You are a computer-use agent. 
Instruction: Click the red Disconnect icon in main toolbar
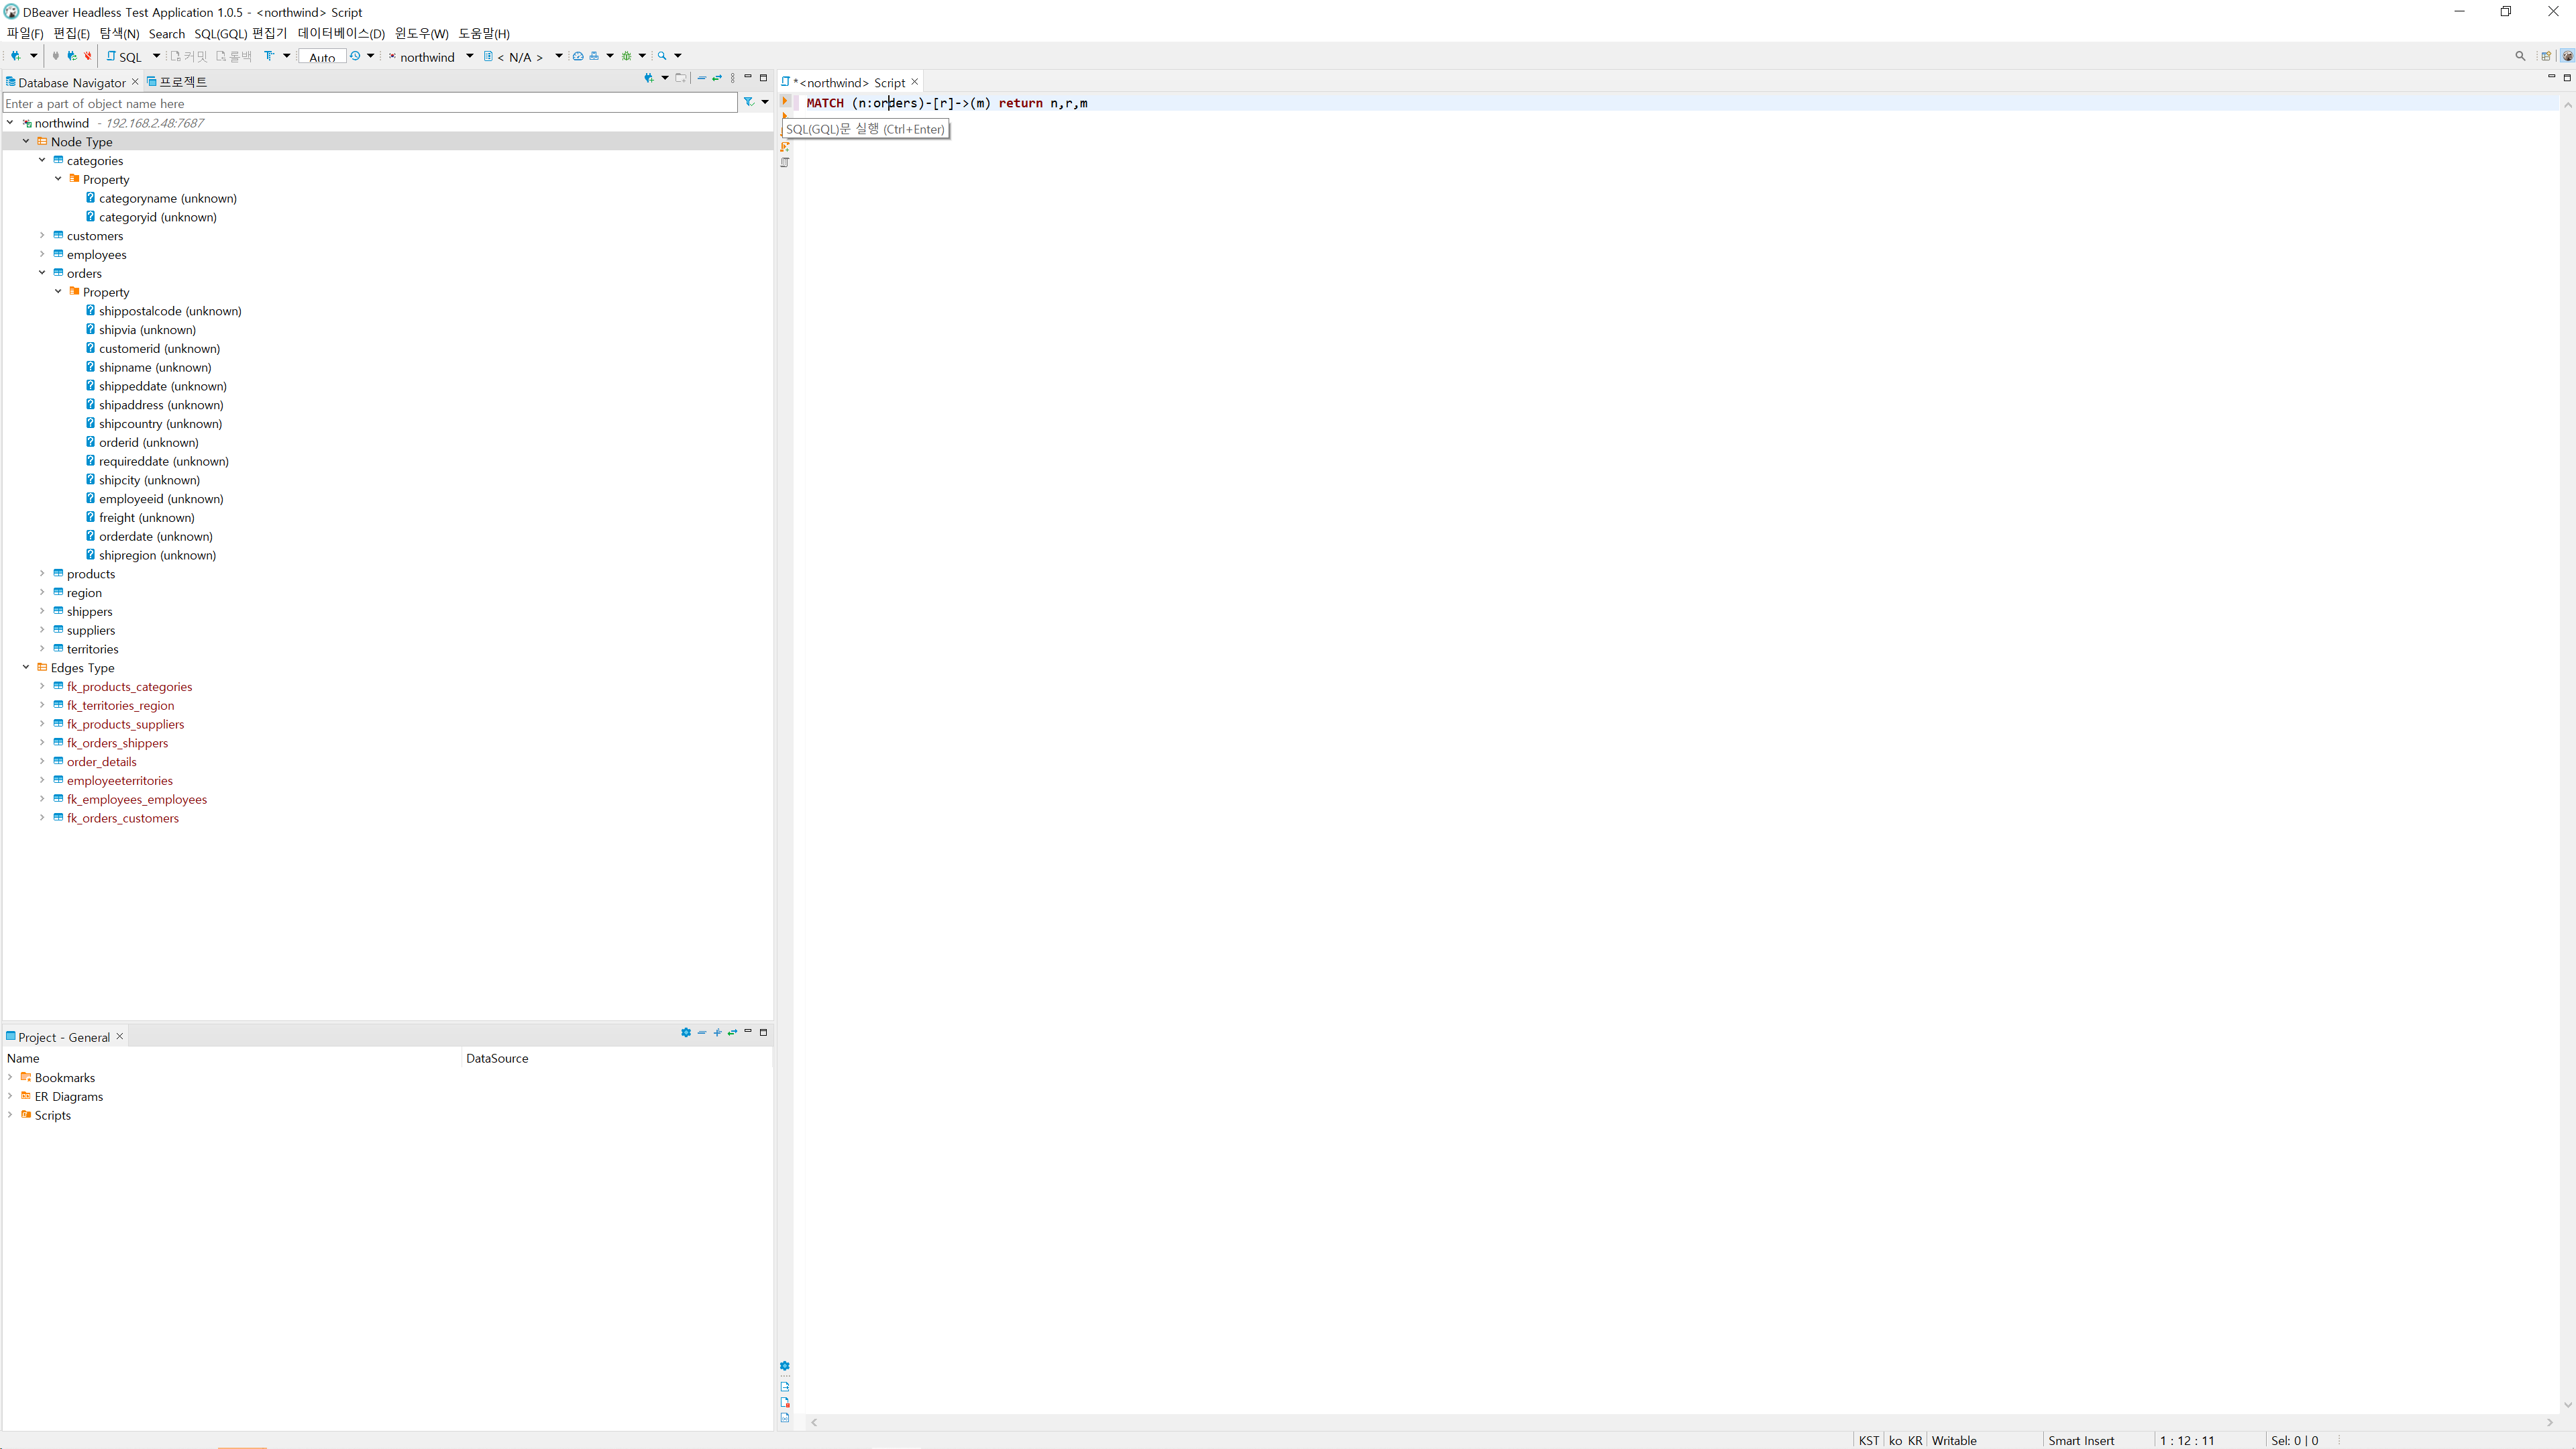coord(88,56)
